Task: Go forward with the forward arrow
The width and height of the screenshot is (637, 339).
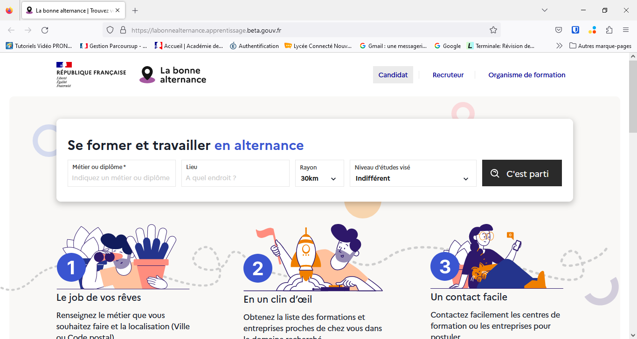Action: pyautogui.click(x=28, y=30)
